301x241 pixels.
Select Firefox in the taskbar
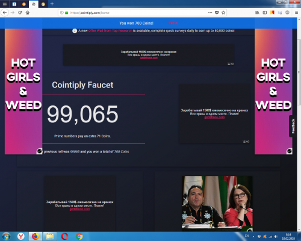pyautogui.click(x=36, y=236)
